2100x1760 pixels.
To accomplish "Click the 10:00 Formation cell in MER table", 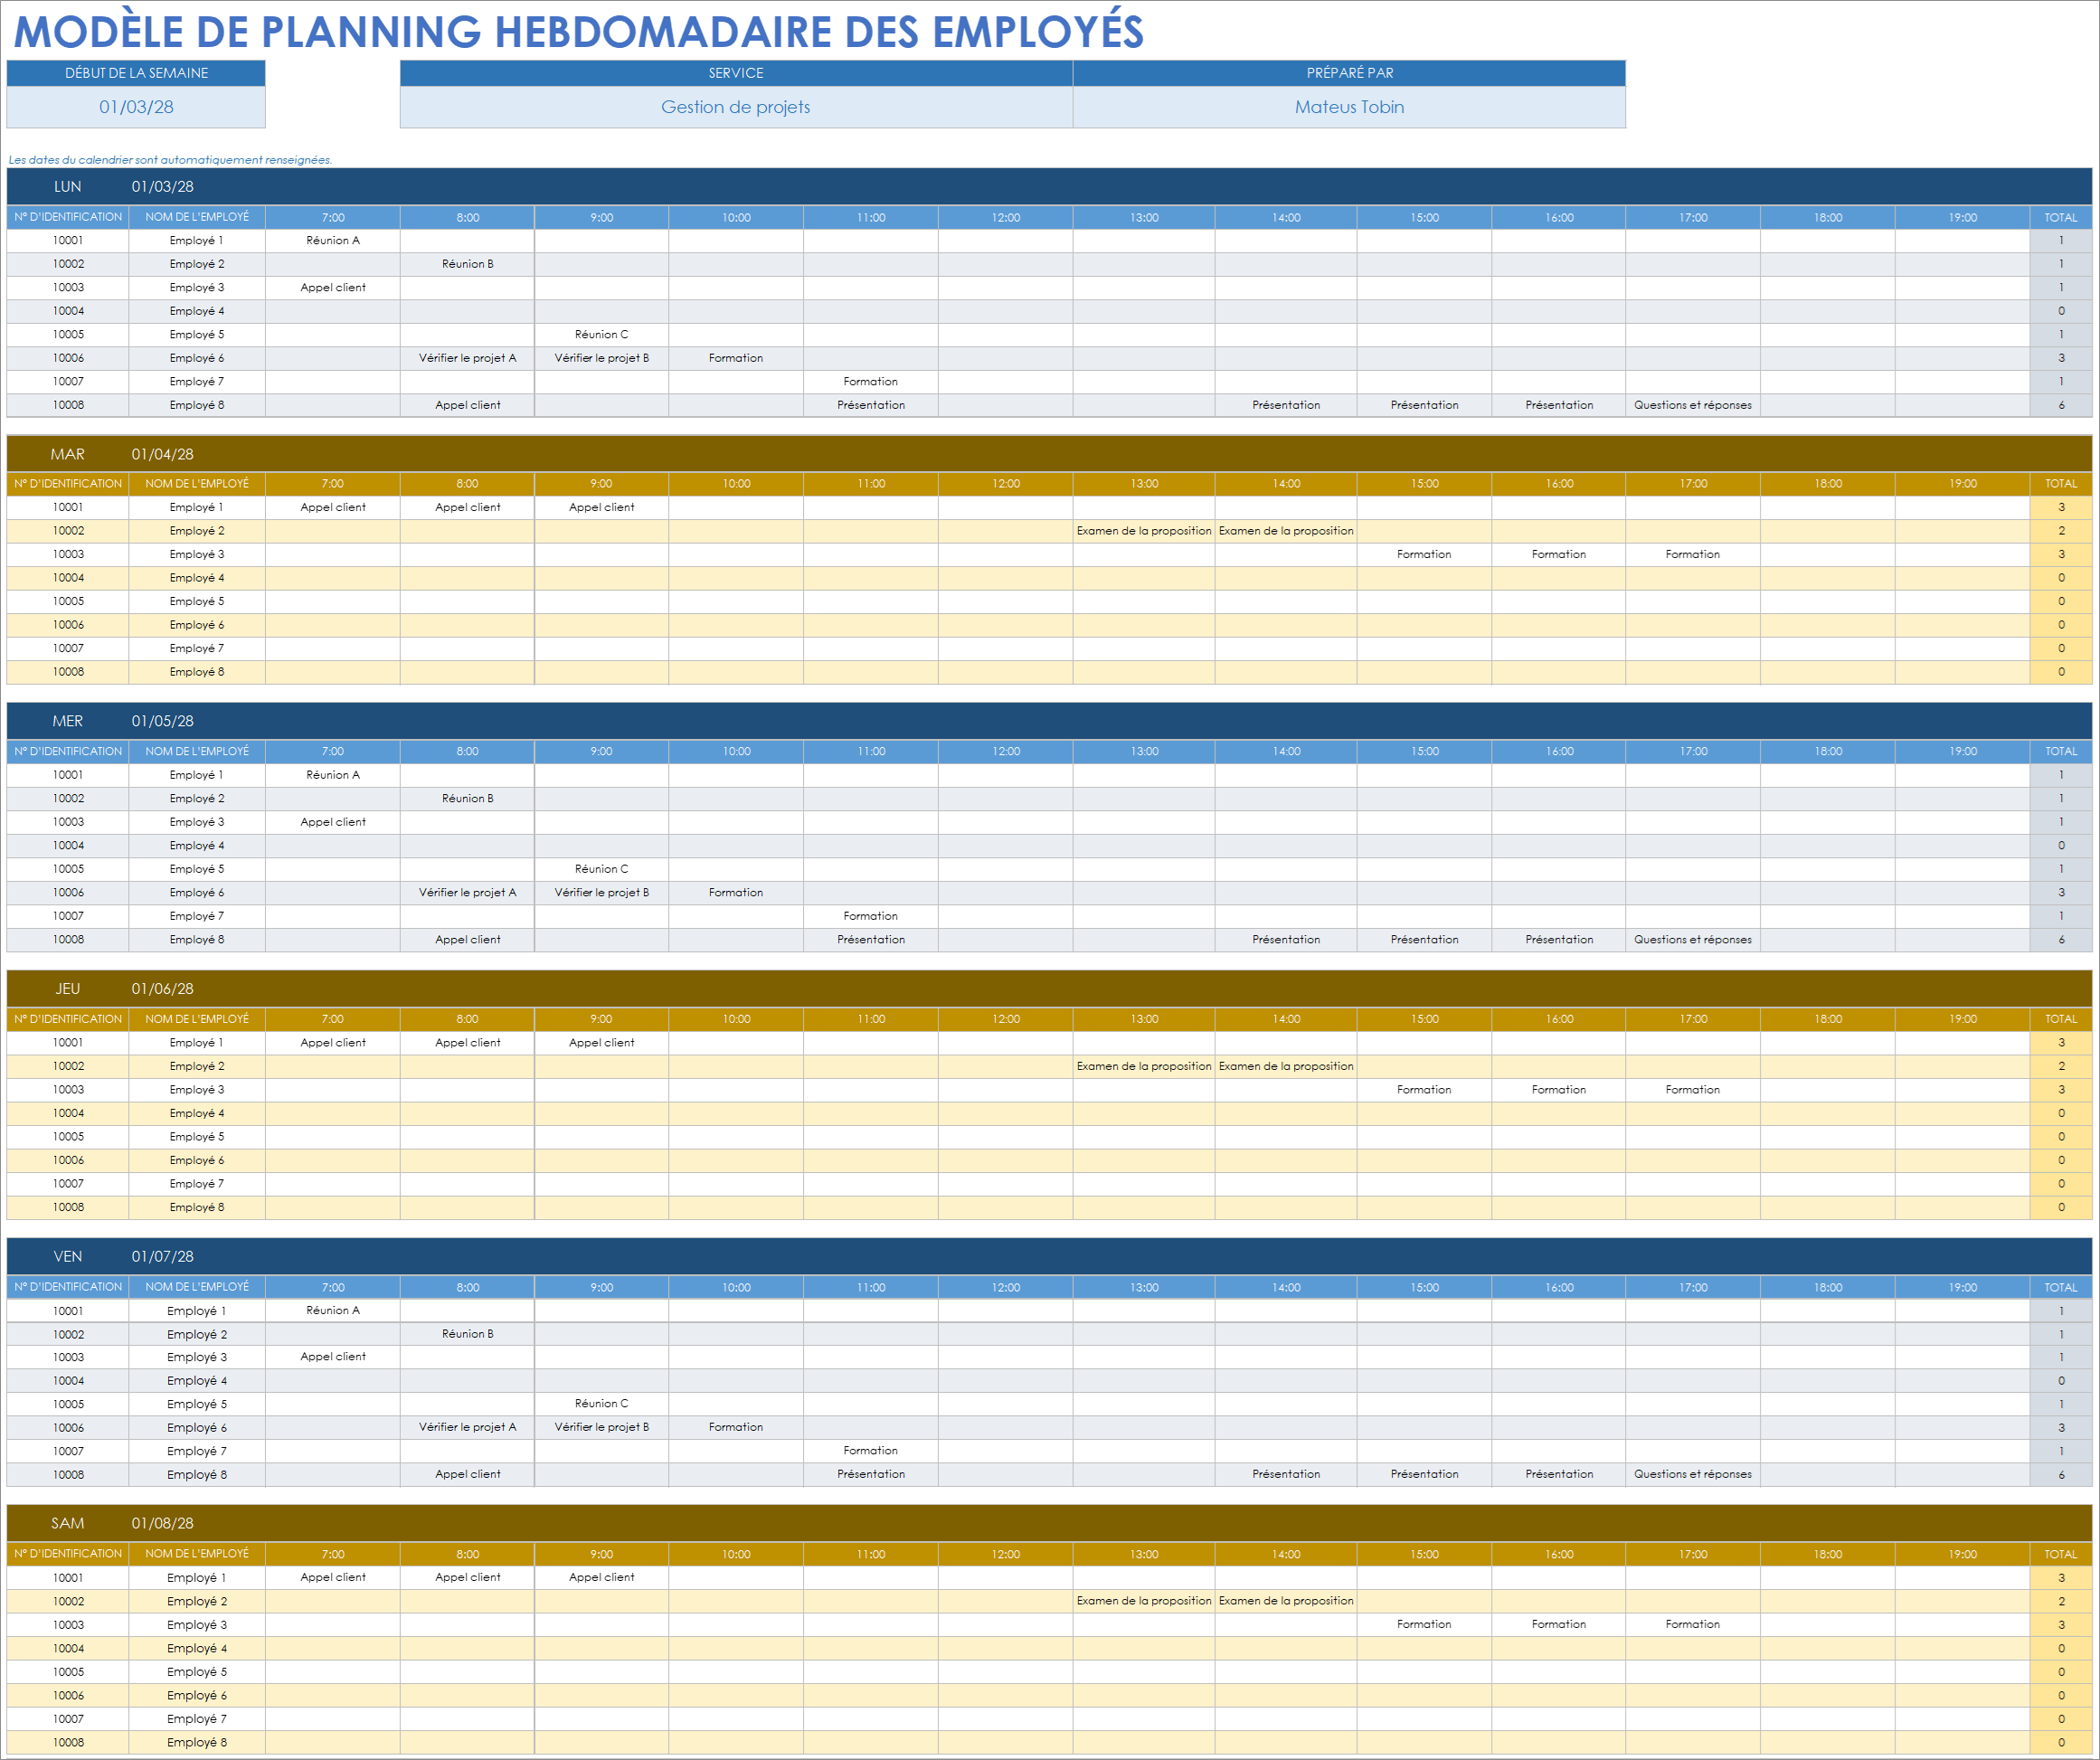I will click(736, 893).
